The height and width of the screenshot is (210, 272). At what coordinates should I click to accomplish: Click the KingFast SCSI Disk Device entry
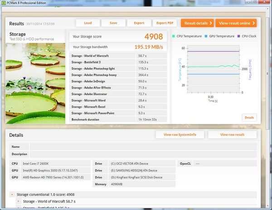point(136,177)
